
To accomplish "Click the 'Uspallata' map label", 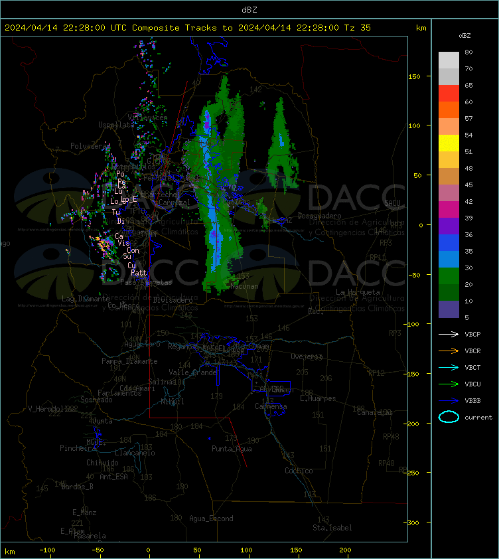I will 116,125.
